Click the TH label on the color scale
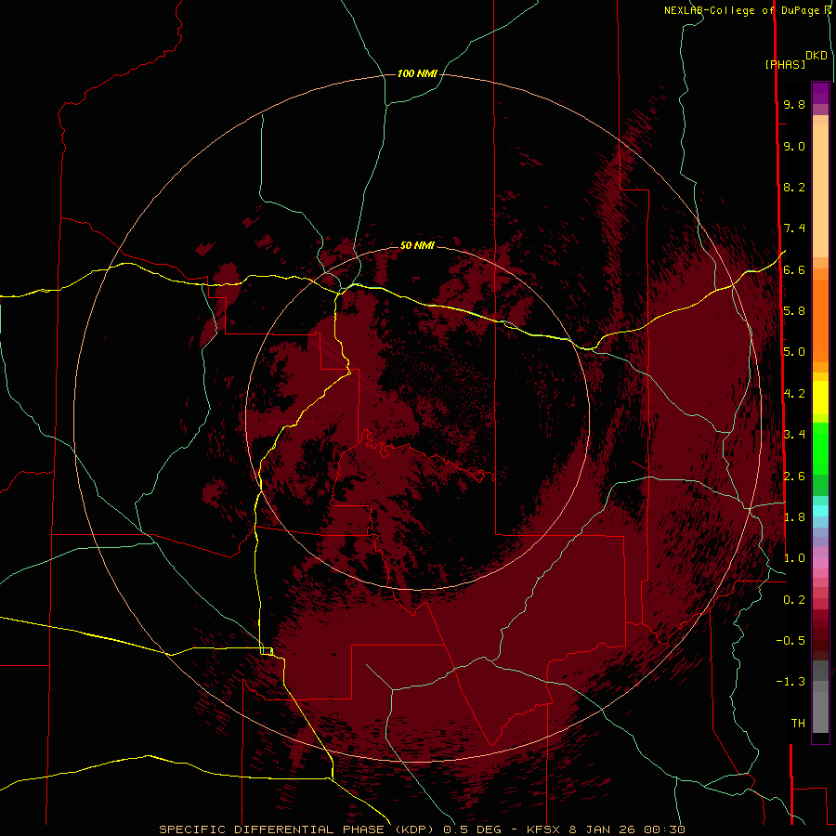836x836 pixels. (798, 724)
